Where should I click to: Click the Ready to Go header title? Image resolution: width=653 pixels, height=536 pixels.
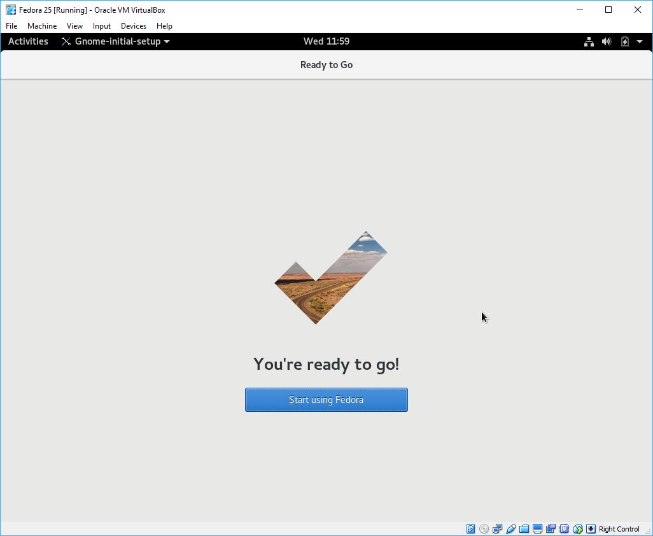[x=326, y=65]
